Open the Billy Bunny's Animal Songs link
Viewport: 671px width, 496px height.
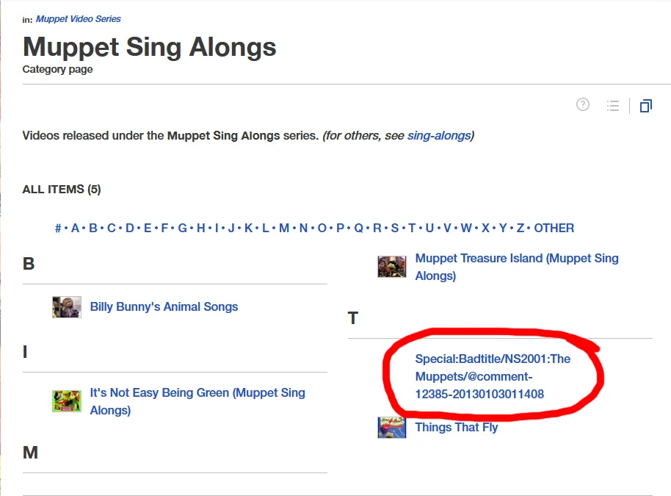164,307
